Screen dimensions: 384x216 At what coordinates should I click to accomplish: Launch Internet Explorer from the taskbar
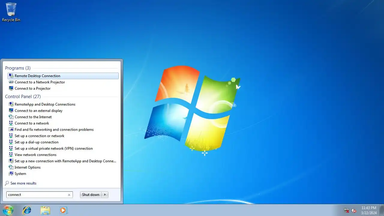pyautogui.click(x=27, y=210)
